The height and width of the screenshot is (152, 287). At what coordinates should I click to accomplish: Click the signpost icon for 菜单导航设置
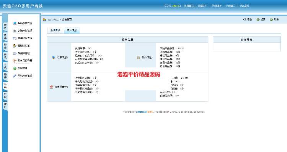[15, 61]
